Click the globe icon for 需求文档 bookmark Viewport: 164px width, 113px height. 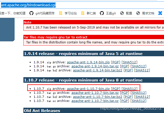(x=138, y=13)
